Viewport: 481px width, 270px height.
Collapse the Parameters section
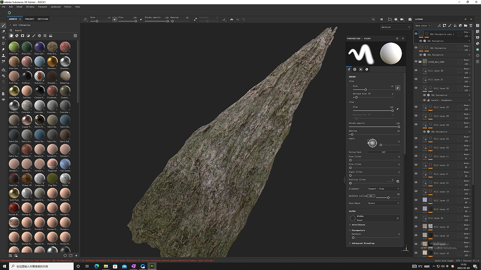click(x=350, y=230)
